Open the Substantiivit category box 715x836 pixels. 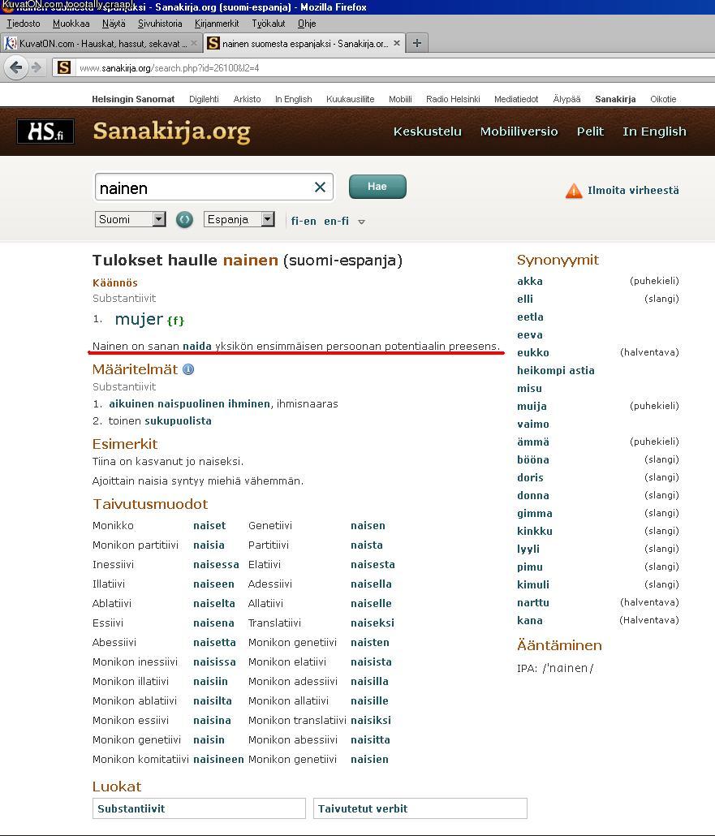199,808
